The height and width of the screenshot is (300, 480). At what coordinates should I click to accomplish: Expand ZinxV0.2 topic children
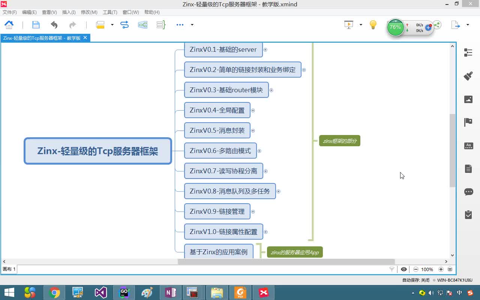[x=304, y=70]
